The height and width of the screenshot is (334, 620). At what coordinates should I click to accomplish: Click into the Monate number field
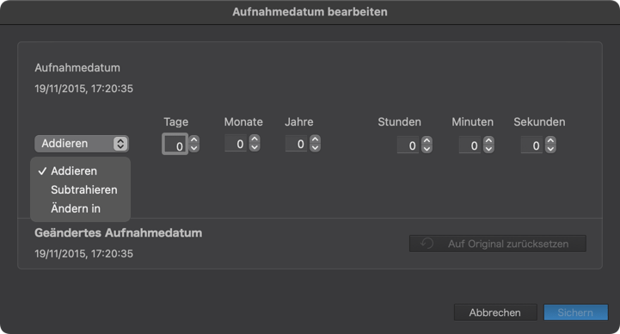point(236,143)
